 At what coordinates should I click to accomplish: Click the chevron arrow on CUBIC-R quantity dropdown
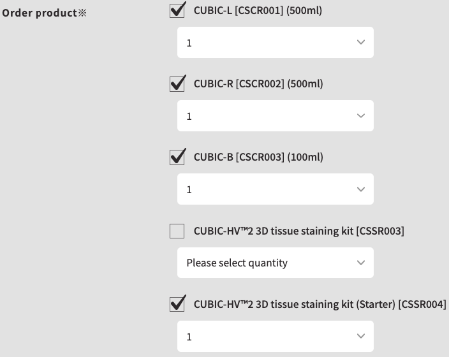(361, 116)
